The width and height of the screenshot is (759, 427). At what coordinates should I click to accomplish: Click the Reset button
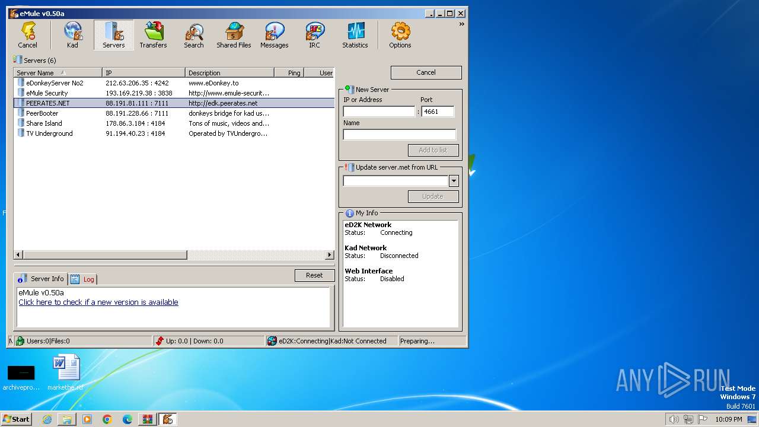pyautogui.click(x=314, y=275)
